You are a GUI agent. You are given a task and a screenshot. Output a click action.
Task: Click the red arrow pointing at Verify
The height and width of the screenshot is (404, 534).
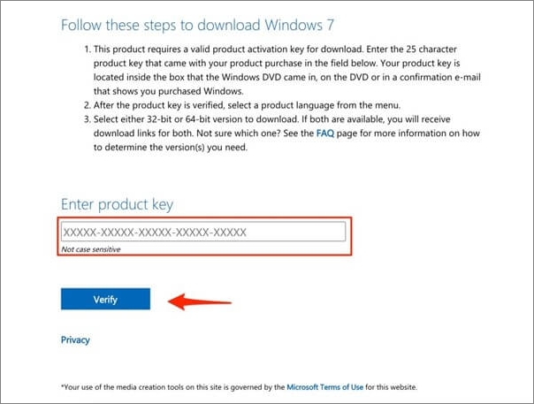tap(201, 301)
